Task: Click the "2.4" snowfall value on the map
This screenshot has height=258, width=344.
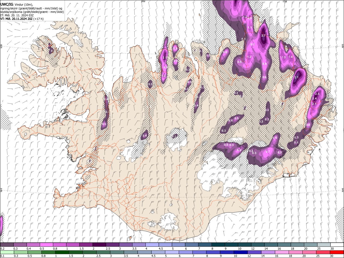Action: [315, 99]
